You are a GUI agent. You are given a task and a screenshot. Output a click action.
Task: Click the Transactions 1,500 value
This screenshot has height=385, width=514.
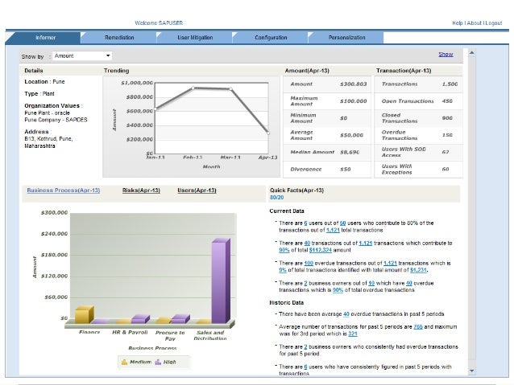pos(450,84)
